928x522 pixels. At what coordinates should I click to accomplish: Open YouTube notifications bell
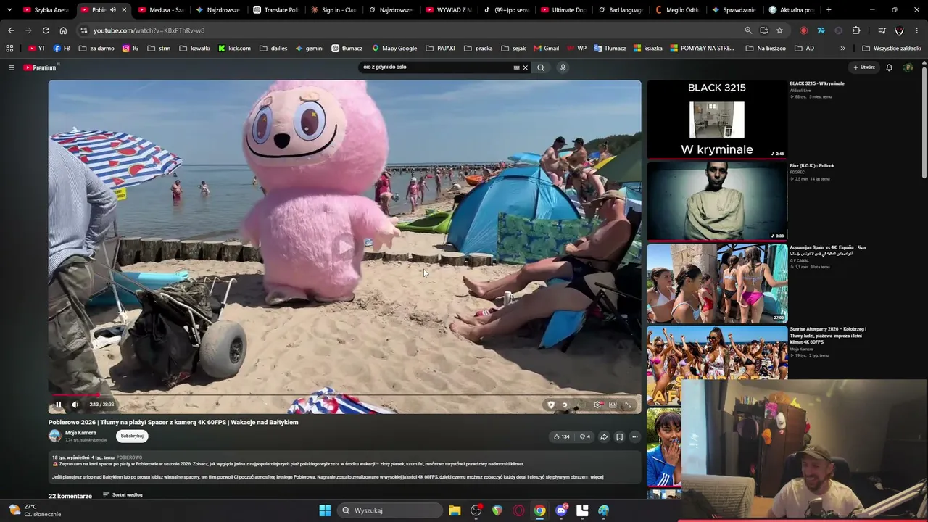(890, 67)
